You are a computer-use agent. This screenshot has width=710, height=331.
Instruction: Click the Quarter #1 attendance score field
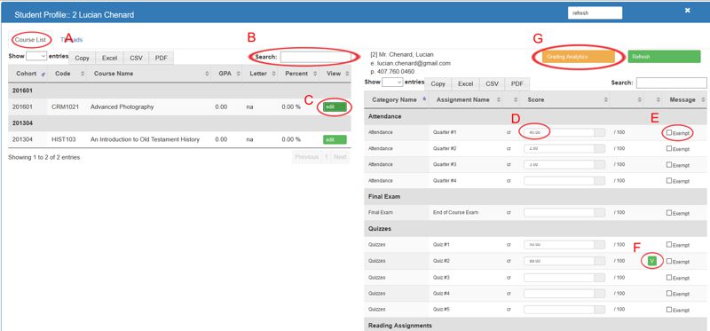click(559, 132)
